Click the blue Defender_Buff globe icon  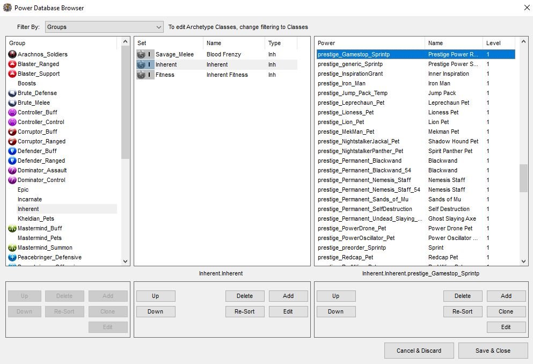12,151
